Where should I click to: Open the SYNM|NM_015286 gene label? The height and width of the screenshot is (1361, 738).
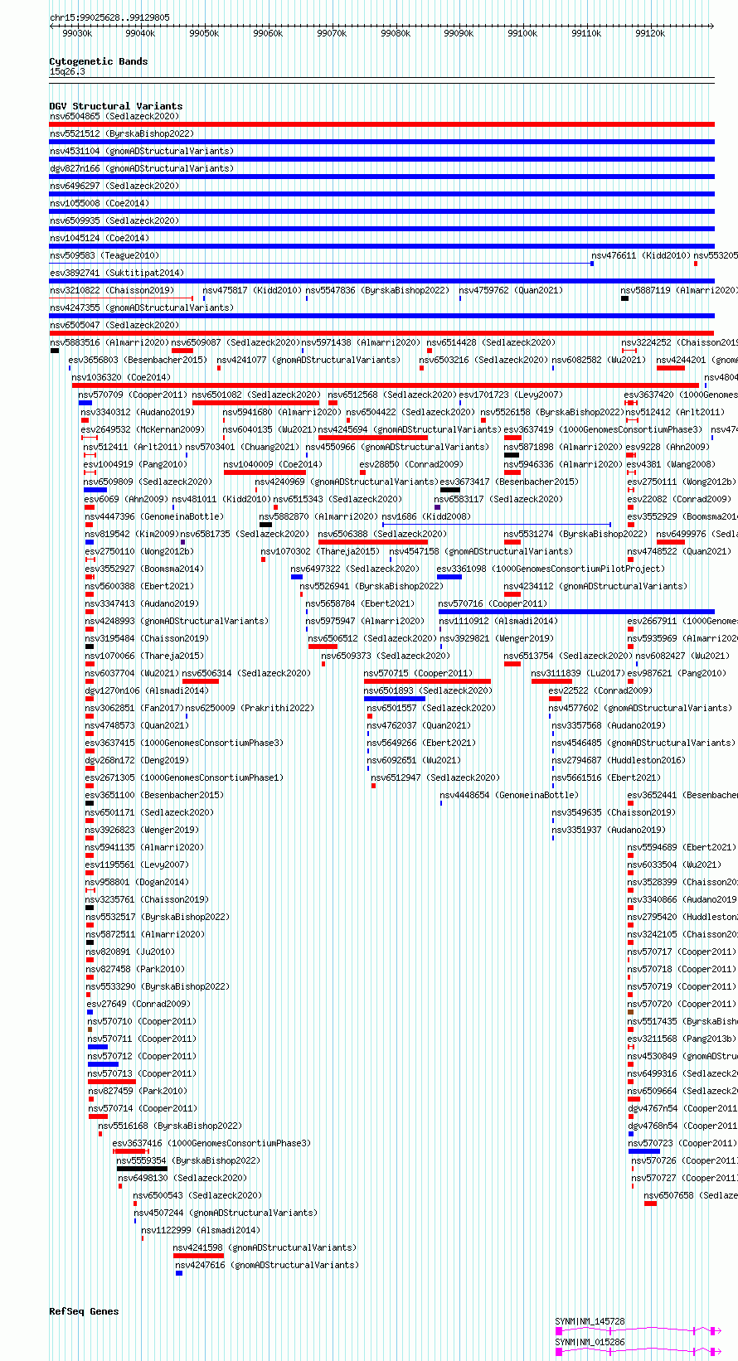tap(590, 1342)
